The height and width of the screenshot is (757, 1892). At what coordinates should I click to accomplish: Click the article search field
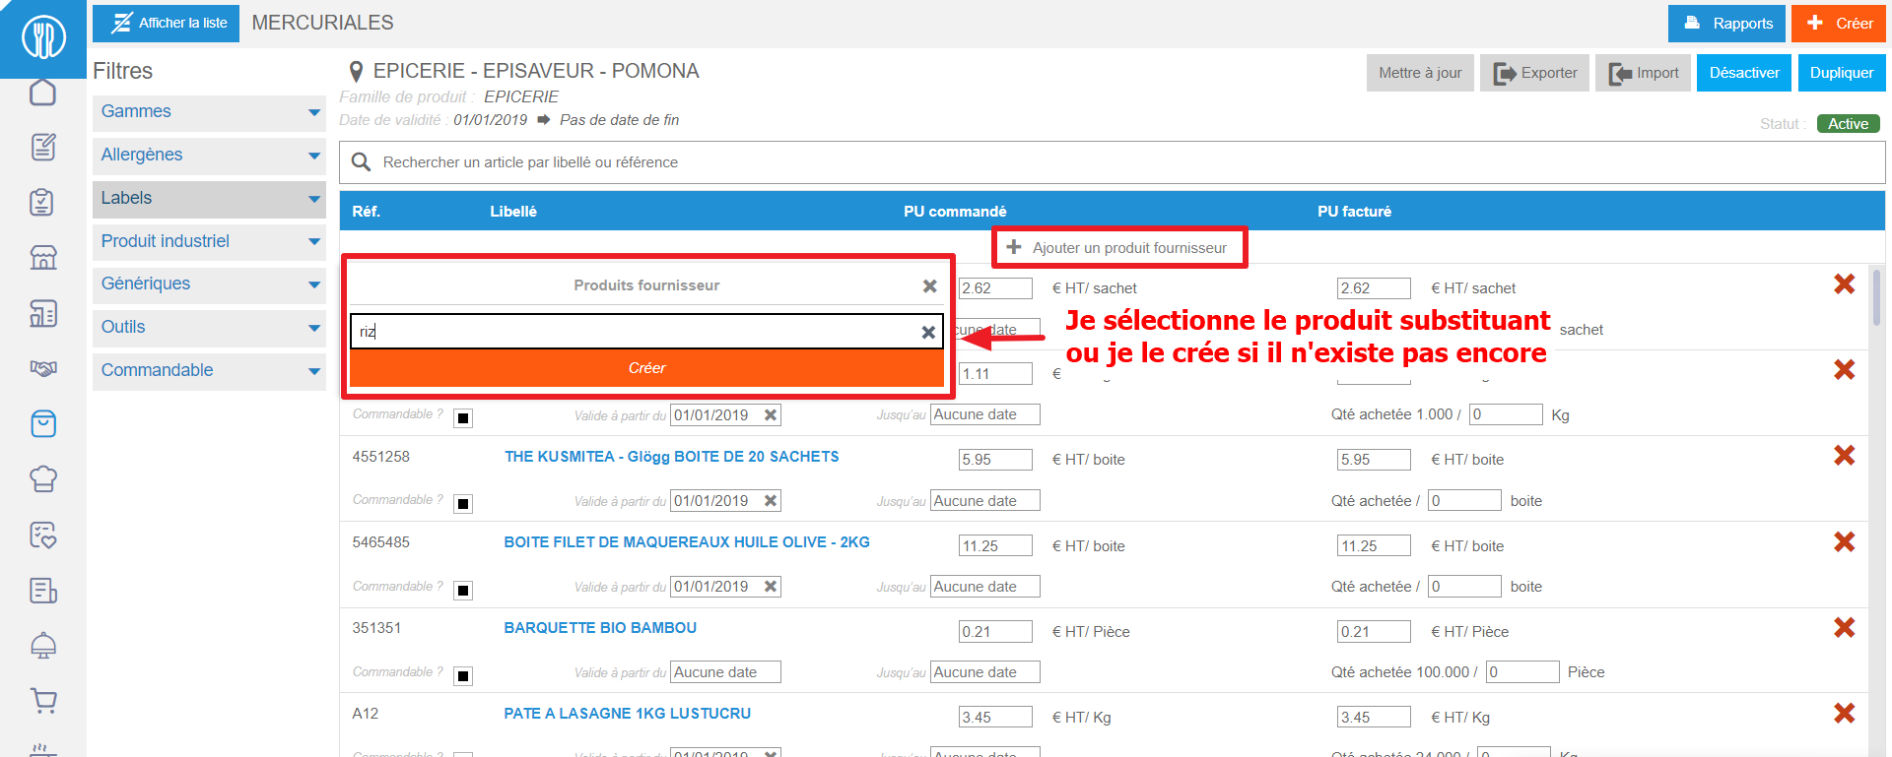coord(1112,162)
